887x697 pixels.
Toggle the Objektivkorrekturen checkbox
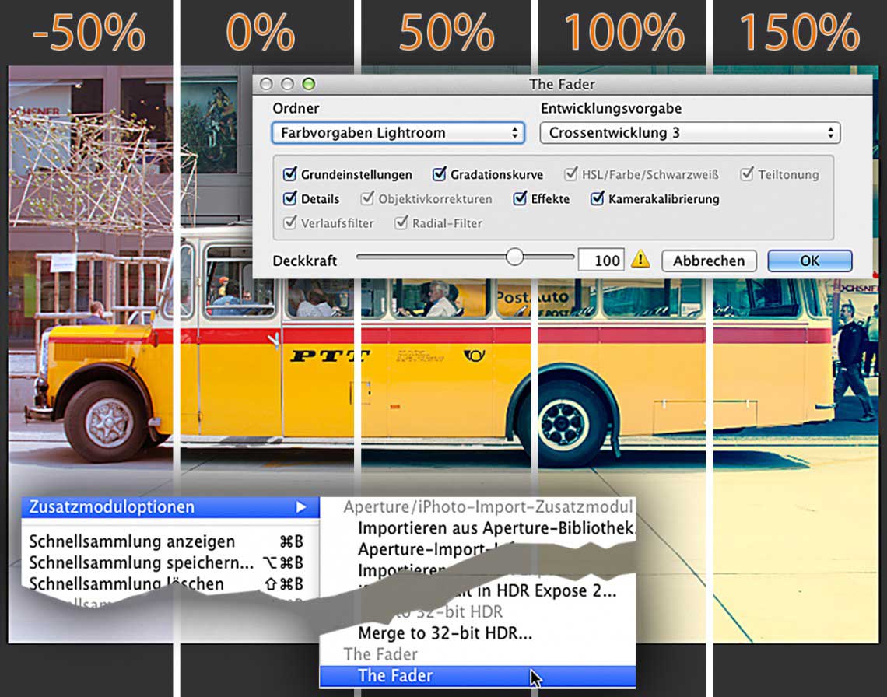point(367,198)
